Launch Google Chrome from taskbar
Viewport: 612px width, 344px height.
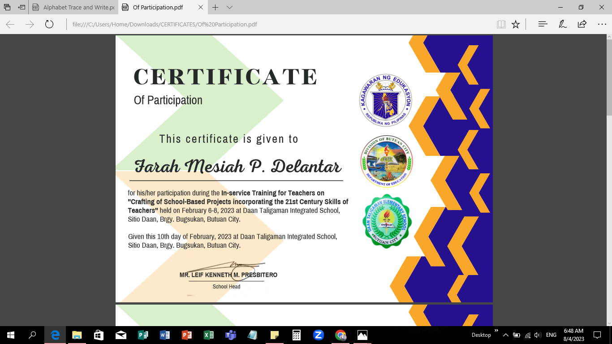340,335
